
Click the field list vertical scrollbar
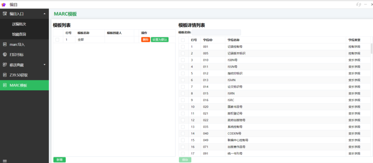tap(372, 48)
